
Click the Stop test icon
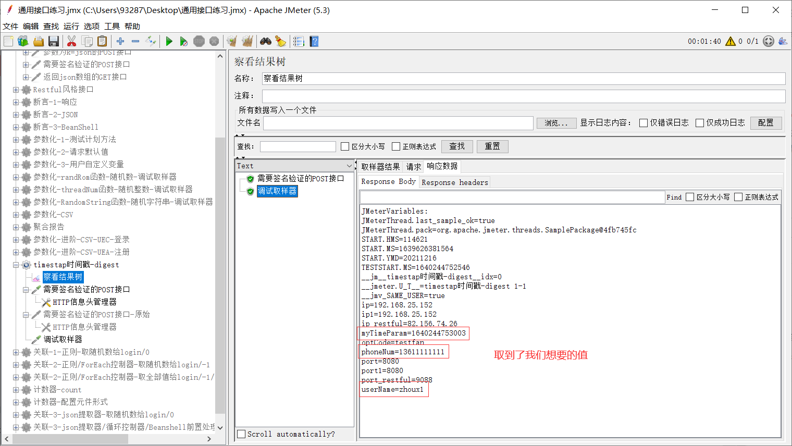tap(199, 41)
